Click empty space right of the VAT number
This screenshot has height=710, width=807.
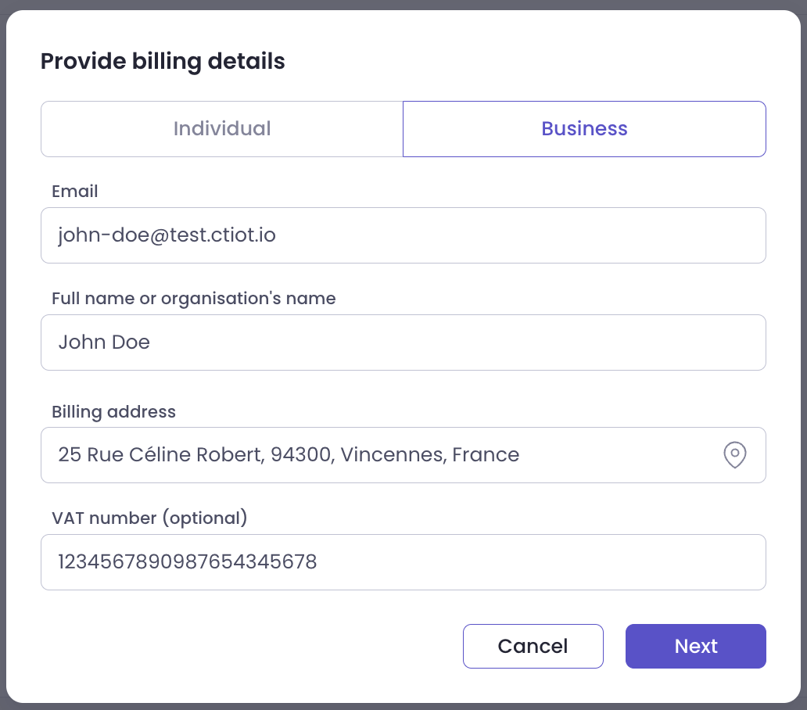point(547,562)
